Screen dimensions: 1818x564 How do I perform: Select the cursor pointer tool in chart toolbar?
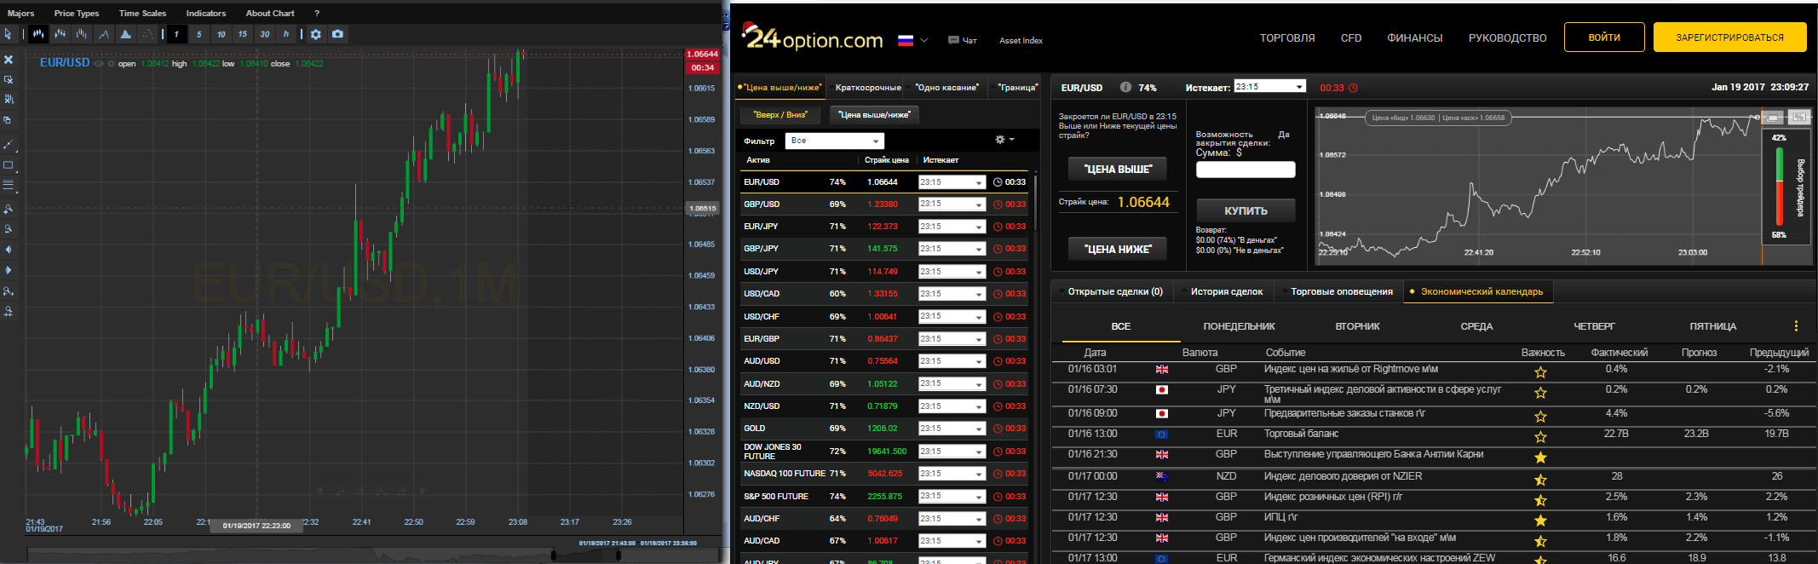8,34
